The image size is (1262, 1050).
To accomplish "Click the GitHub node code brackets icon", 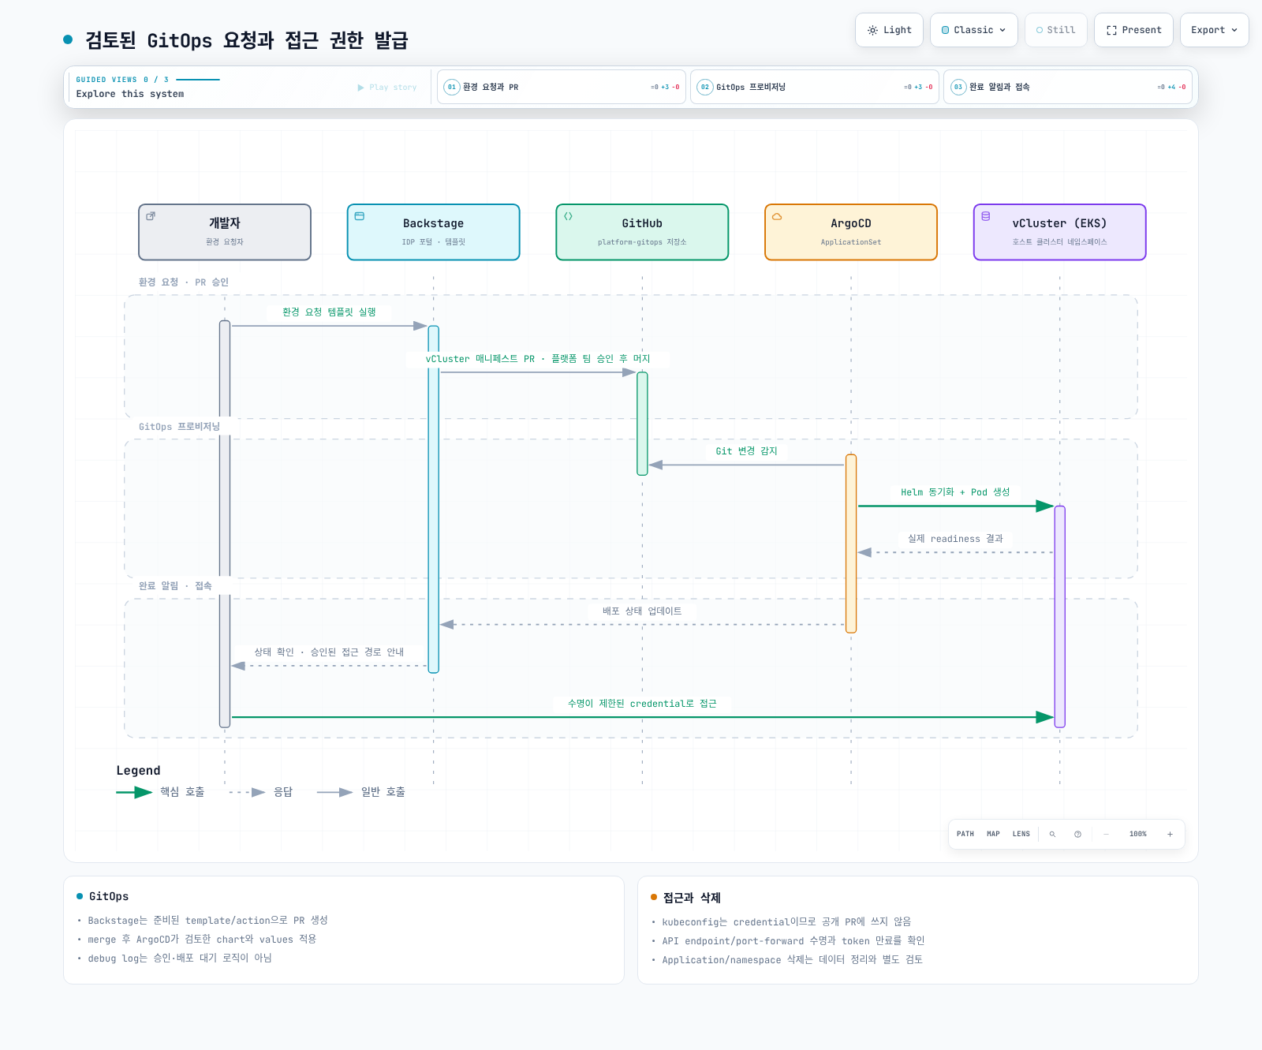I will (x=568, y=216).
